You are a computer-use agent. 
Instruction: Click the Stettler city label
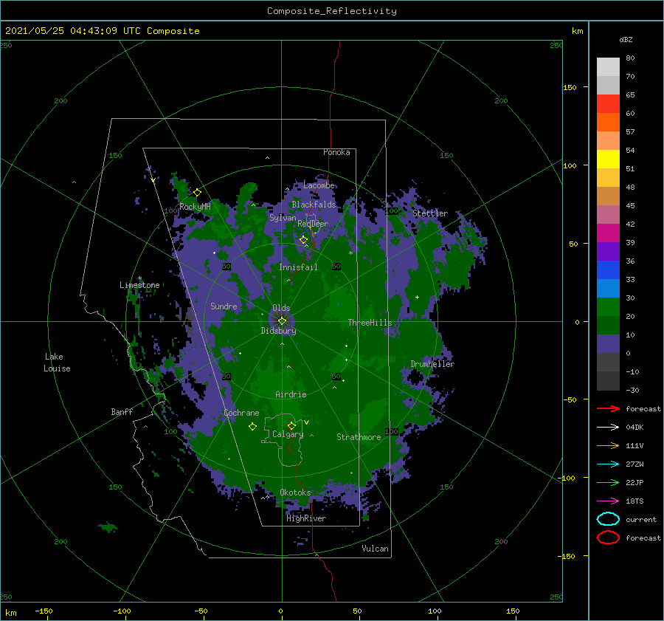430,213
